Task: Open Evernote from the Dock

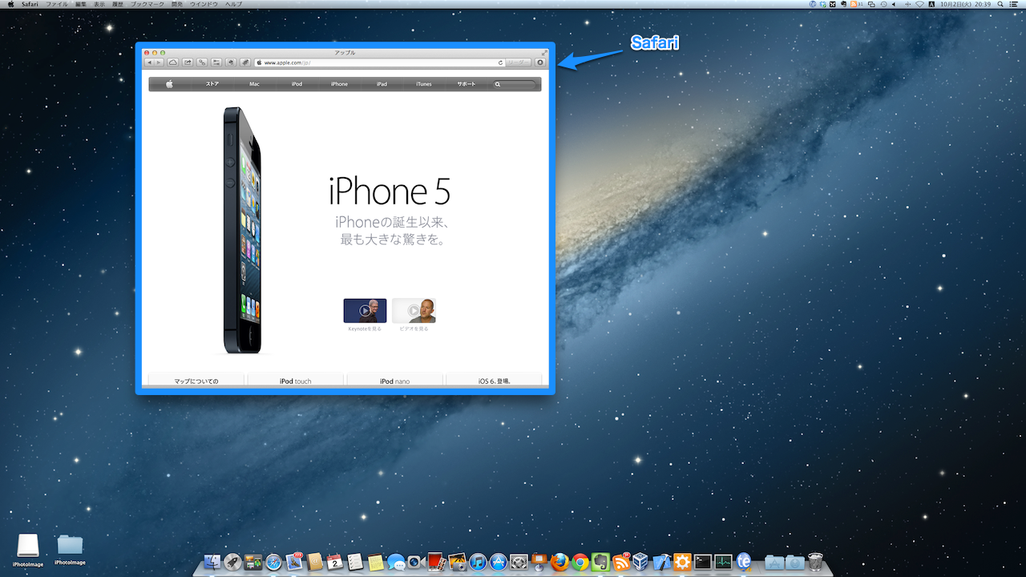Action: point(601,562)
